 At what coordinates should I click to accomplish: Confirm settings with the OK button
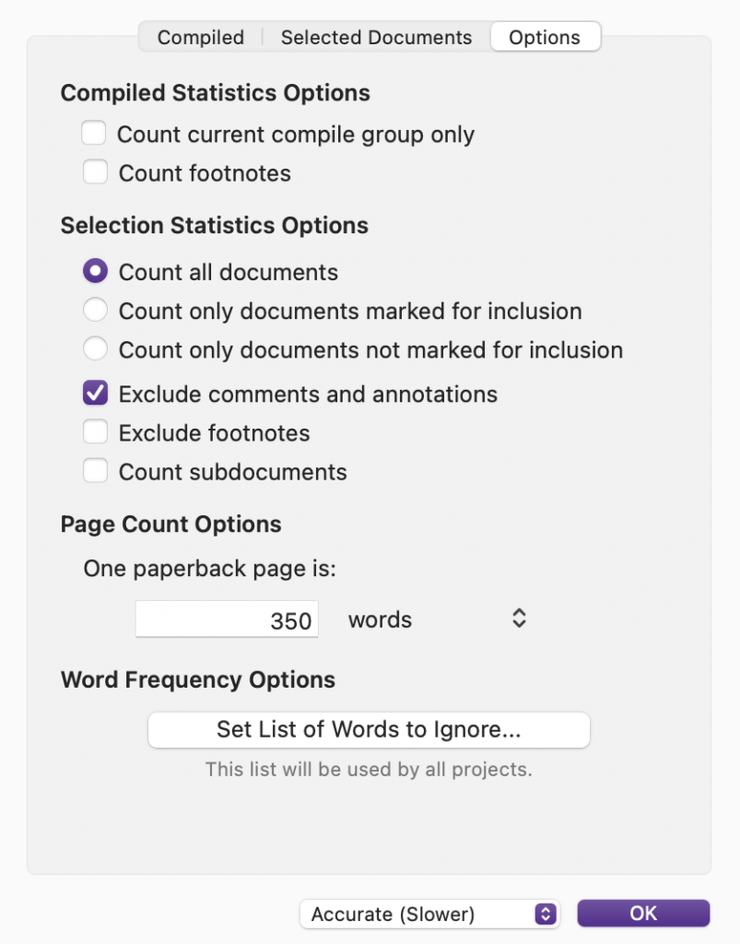(642, 913)
